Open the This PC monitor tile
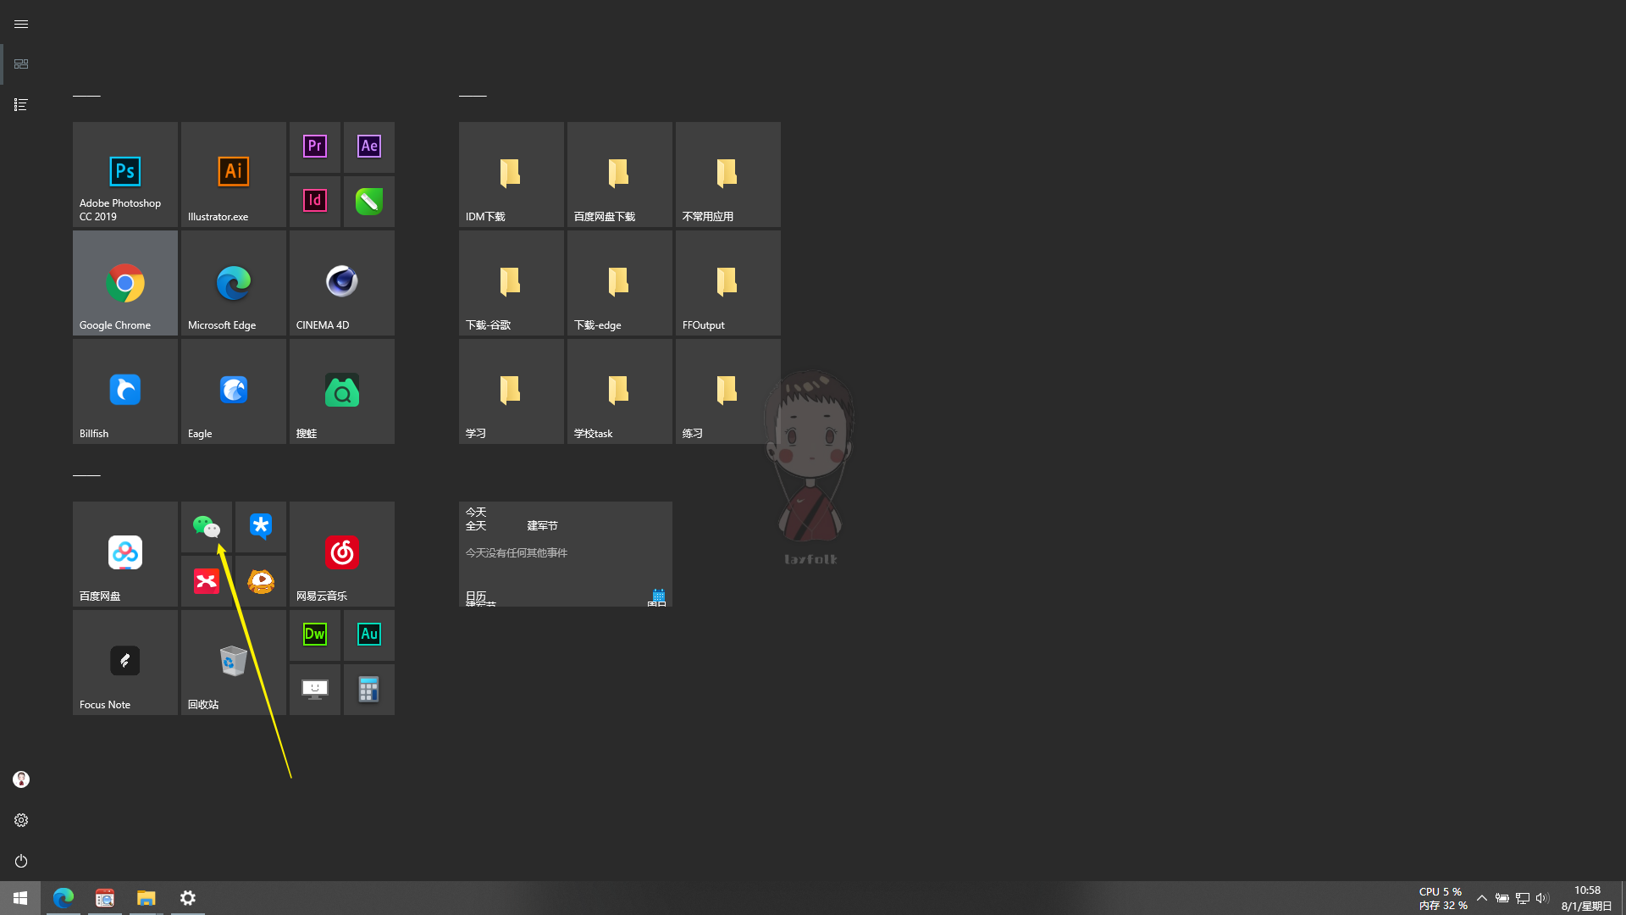The image size is (1626, 915). [x=315, y=689]
